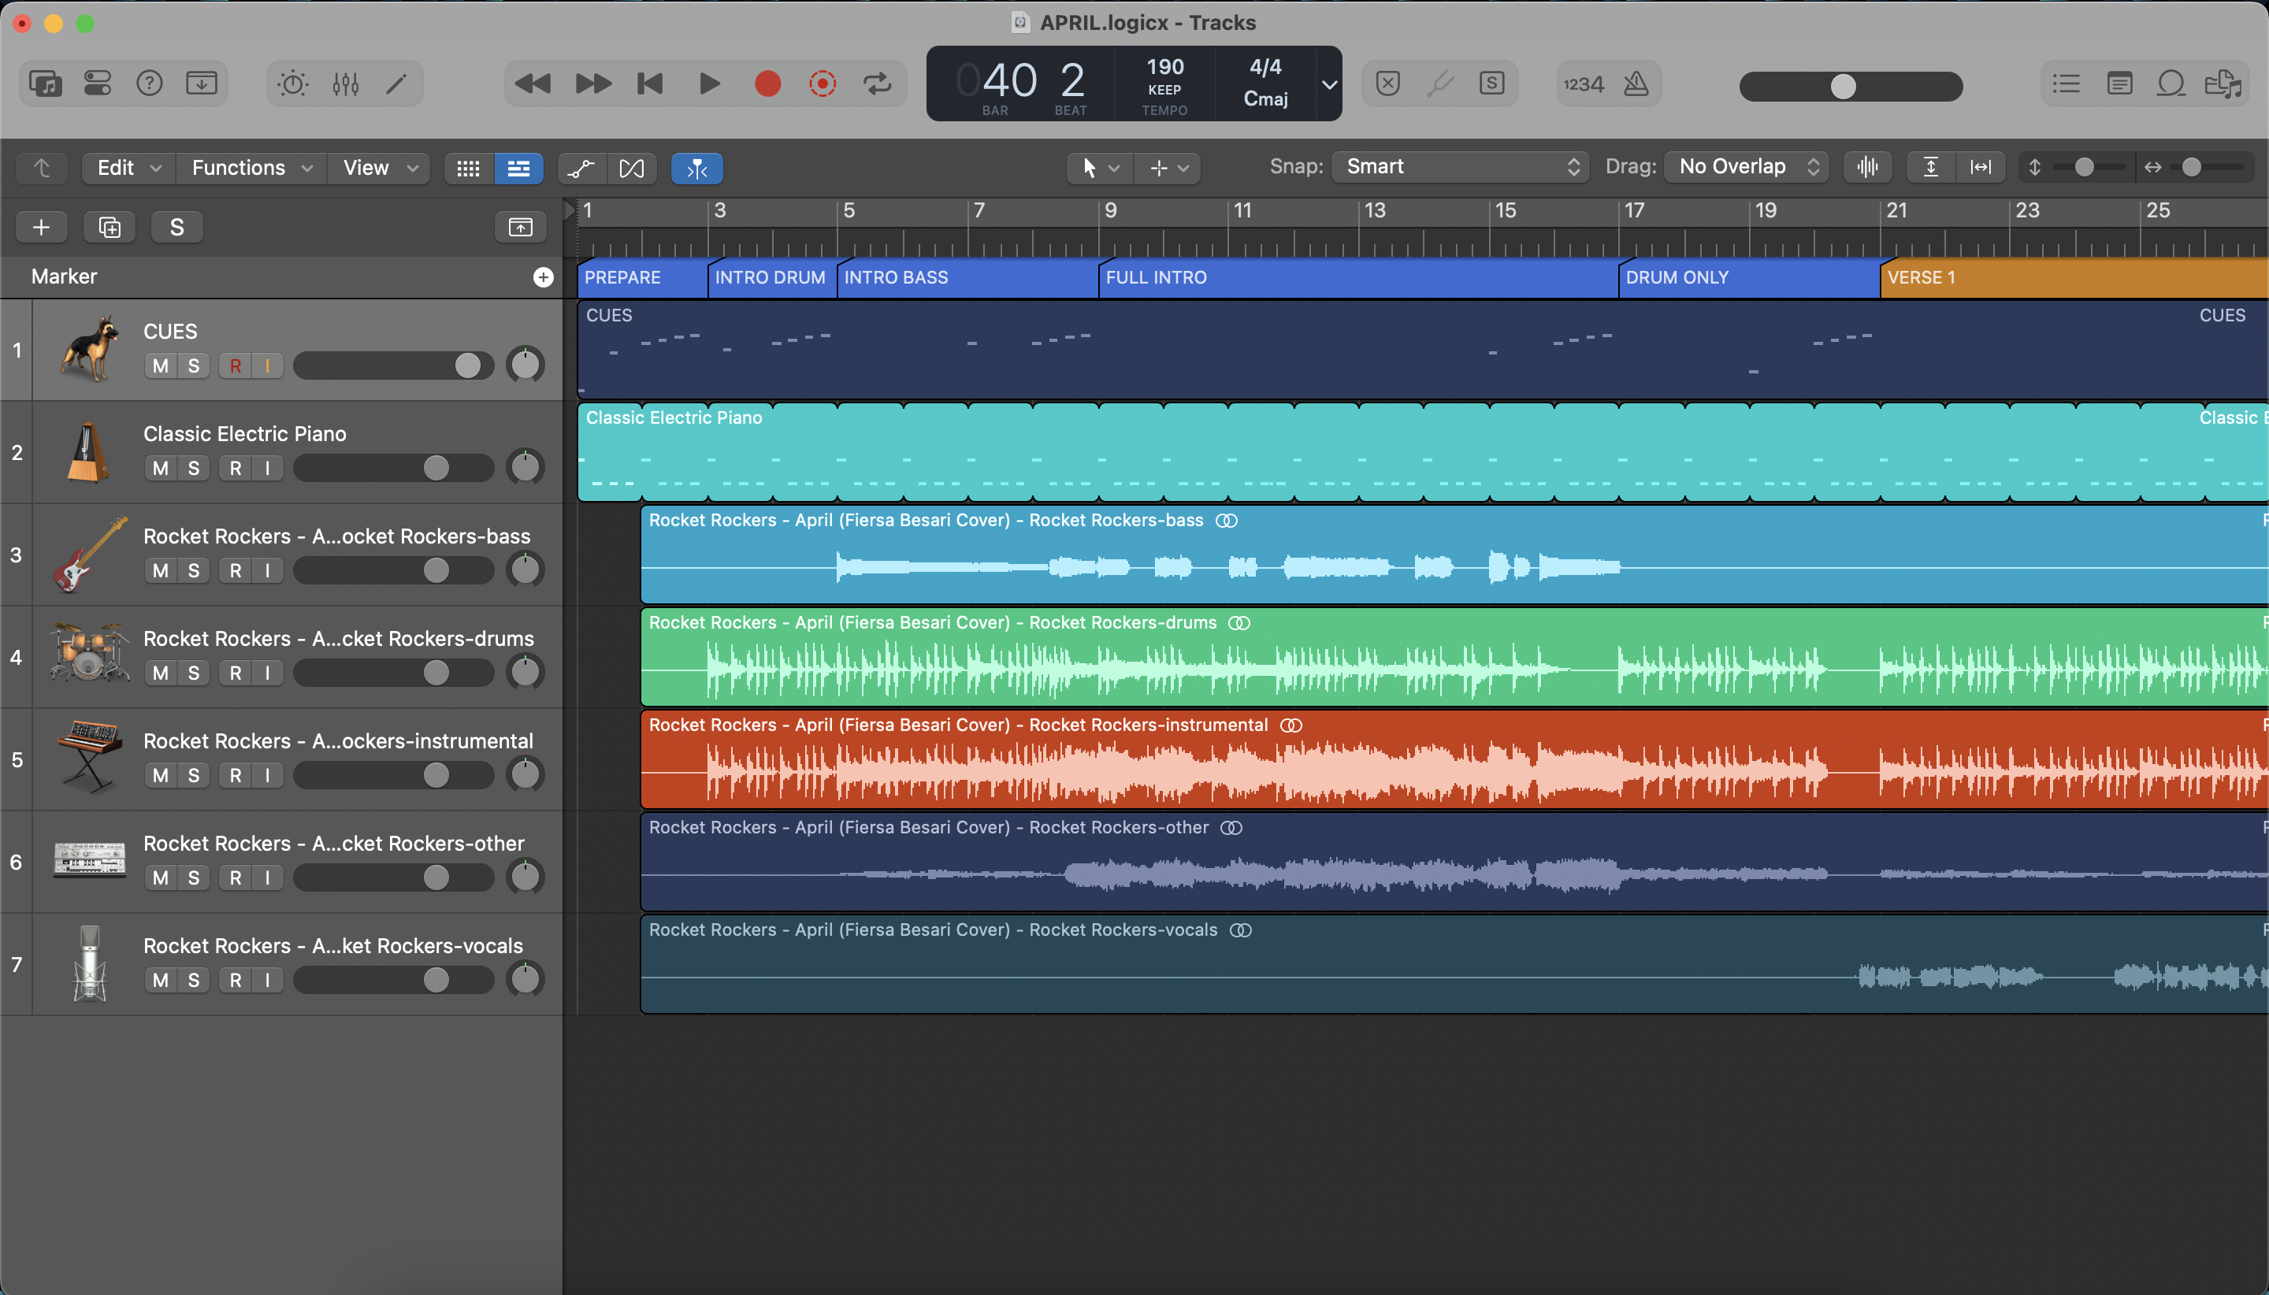2269x1295 pixels.
Task: Click the duplicate track button
Action: point(110,228)
